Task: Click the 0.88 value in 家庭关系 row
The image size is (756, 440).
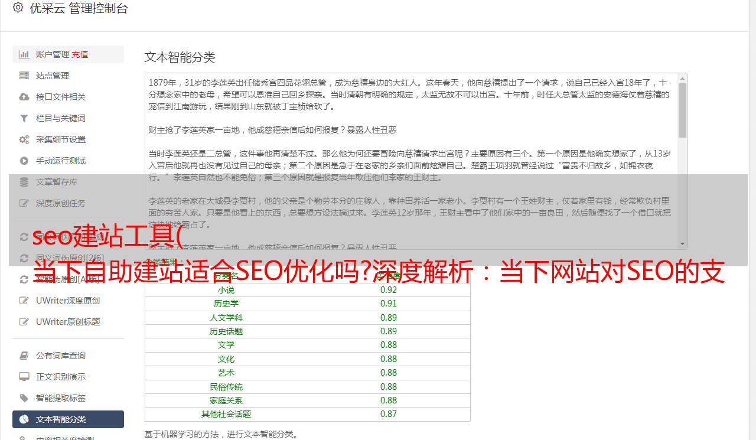Action: click(389, 400)
